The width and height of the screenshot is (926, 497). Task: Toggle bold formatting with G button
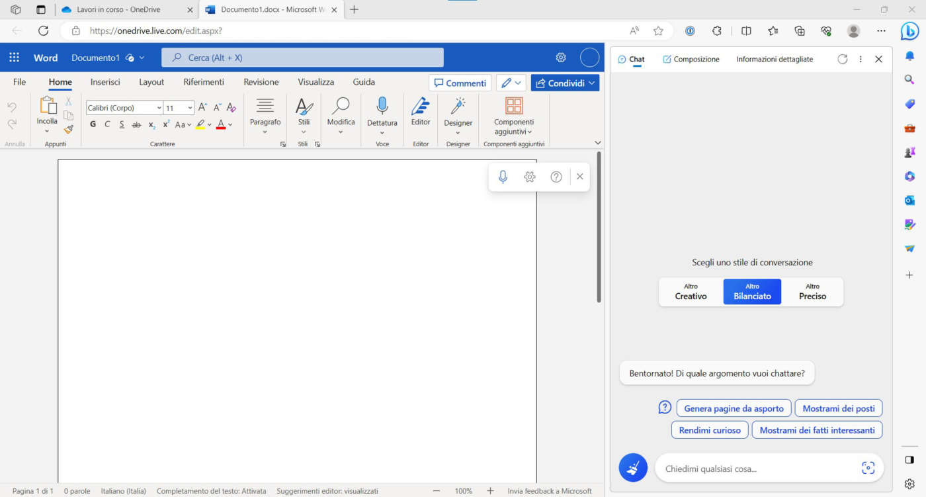point(93,124)
